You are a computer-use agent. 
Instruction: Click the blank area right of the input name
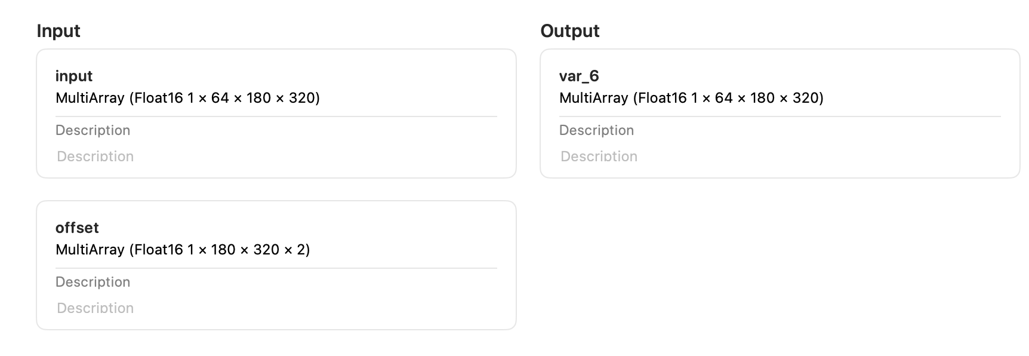pos(298,76)
